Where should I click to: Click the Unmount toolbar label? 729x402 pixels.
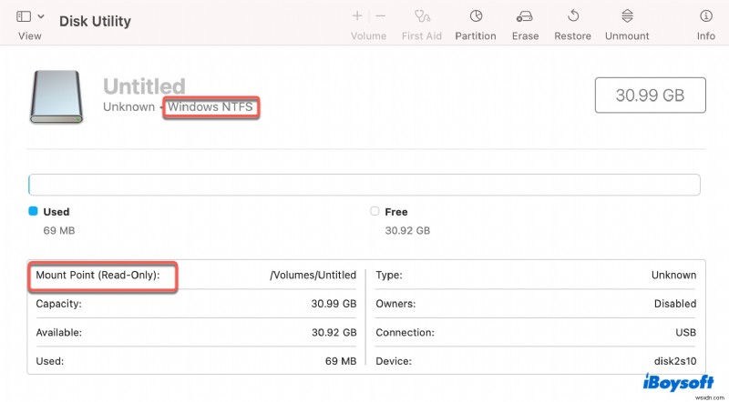tap(627, 35)
